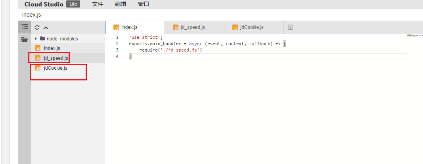Click the Cloud Studio Lite logo

(x=52, y=4)
